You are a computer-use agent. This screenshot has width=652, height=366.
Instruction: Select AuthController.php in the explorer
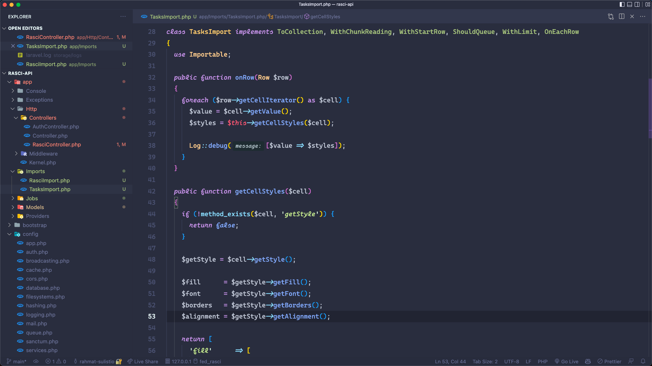(x=56, y=127)
